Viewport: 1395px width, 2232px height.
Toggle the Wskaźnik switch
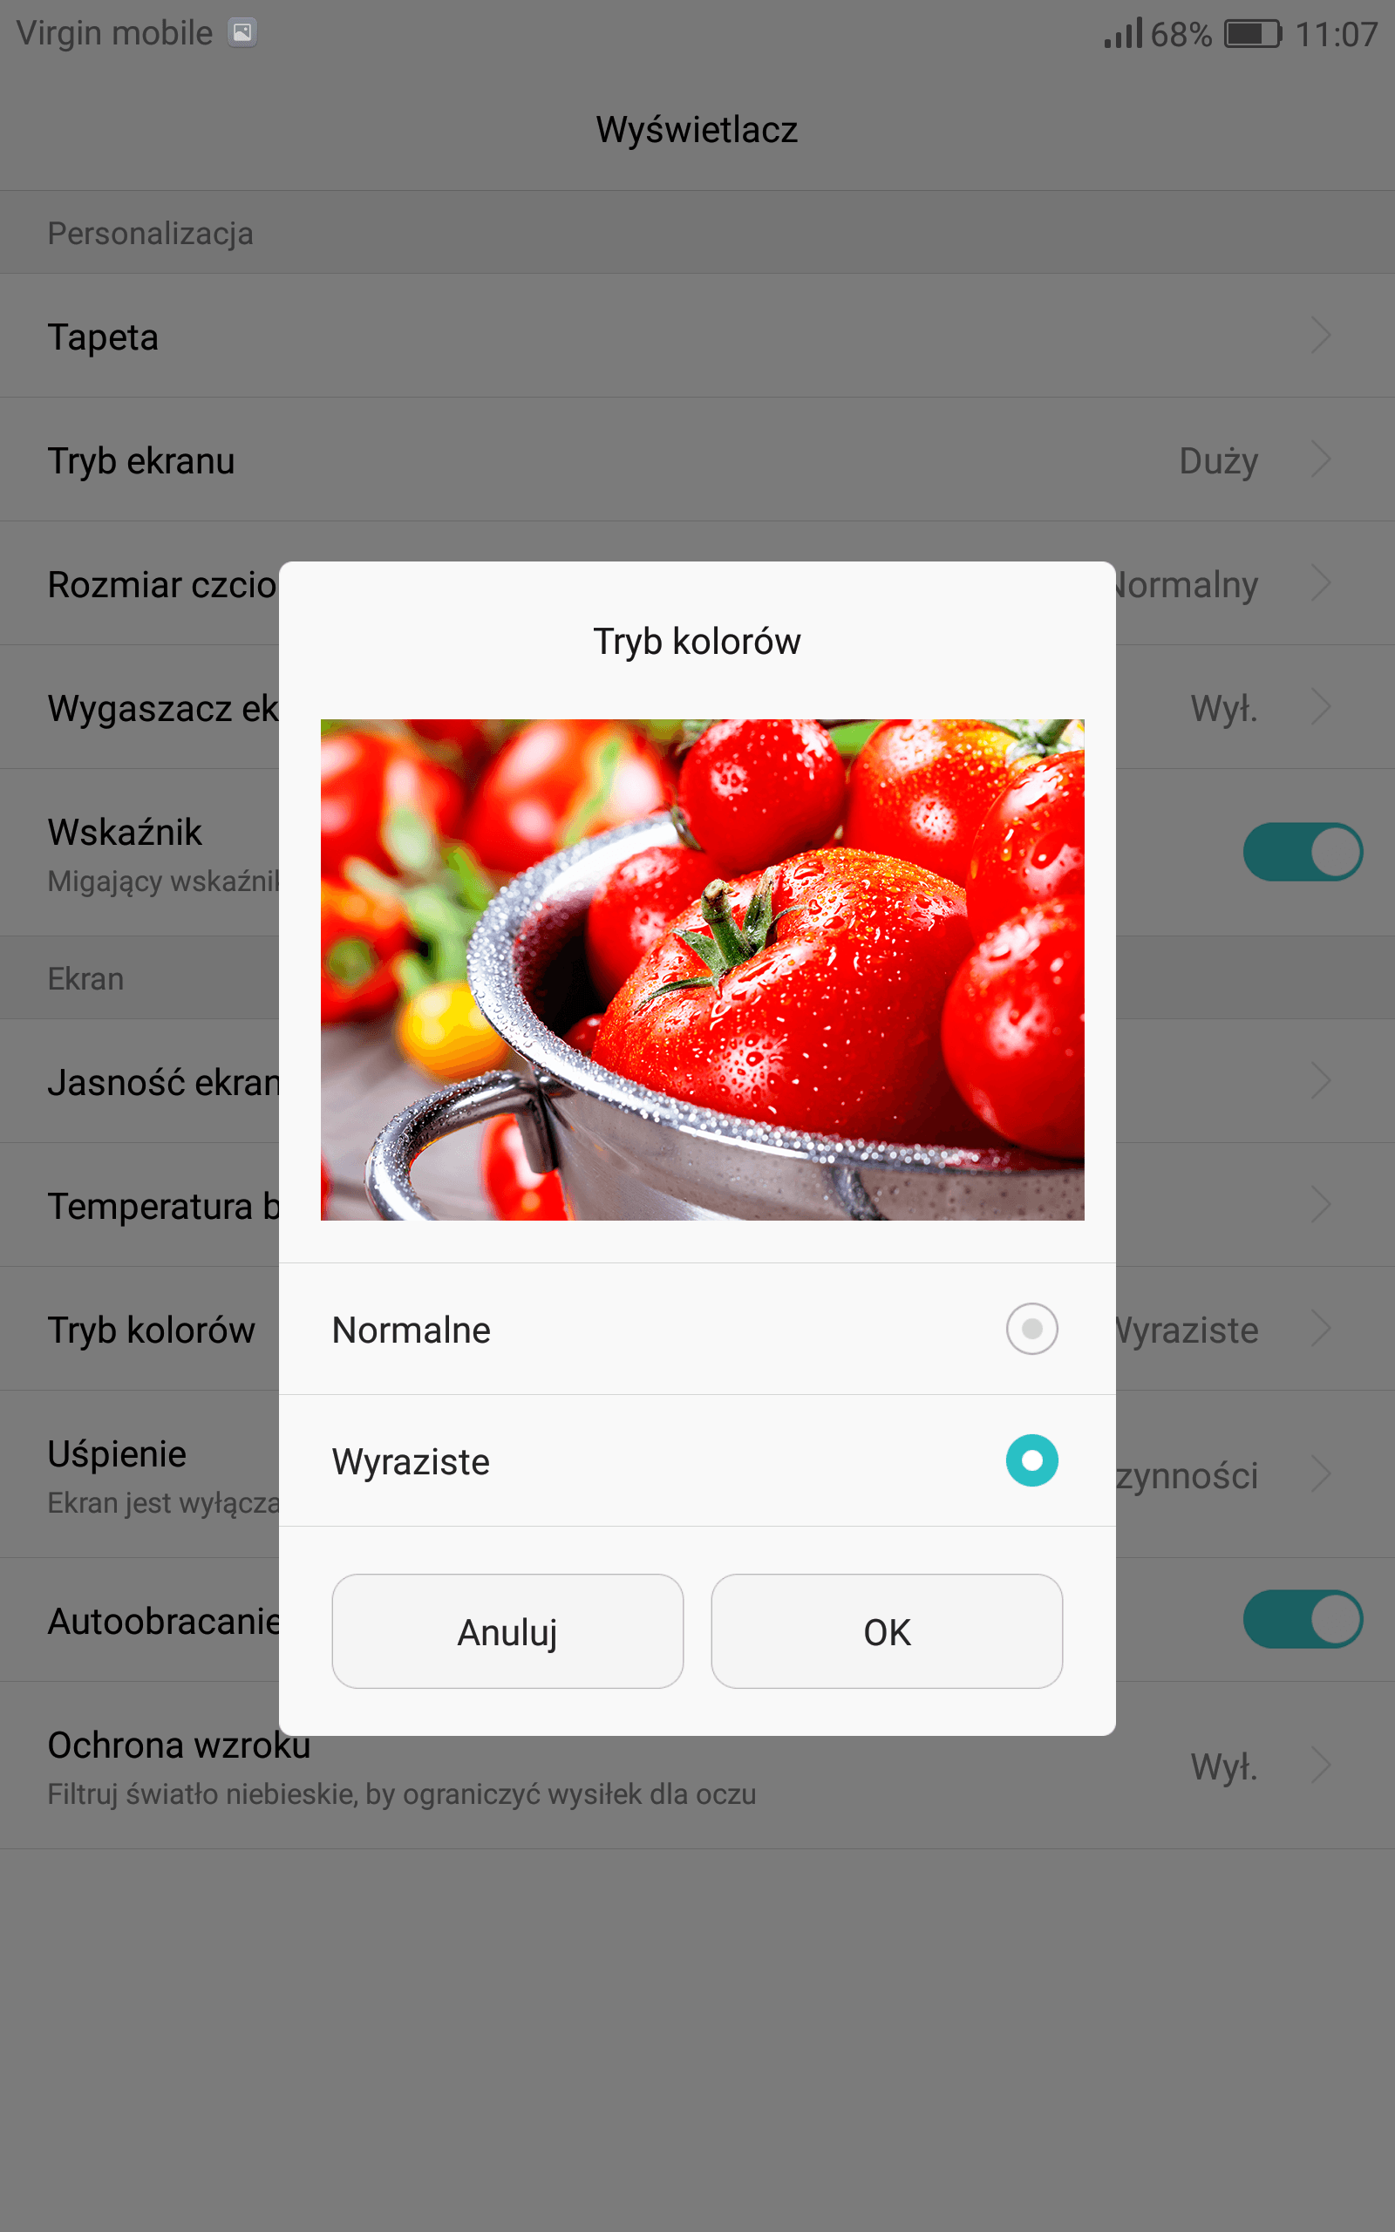[x=1303, y=852]
